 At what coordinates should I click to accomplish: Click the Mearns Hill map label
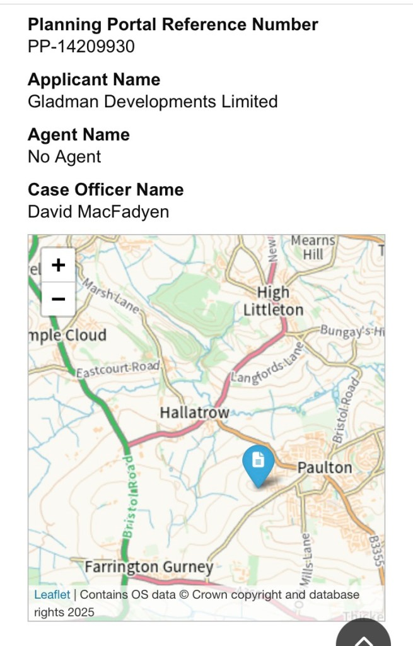click(x=313, y=247)
